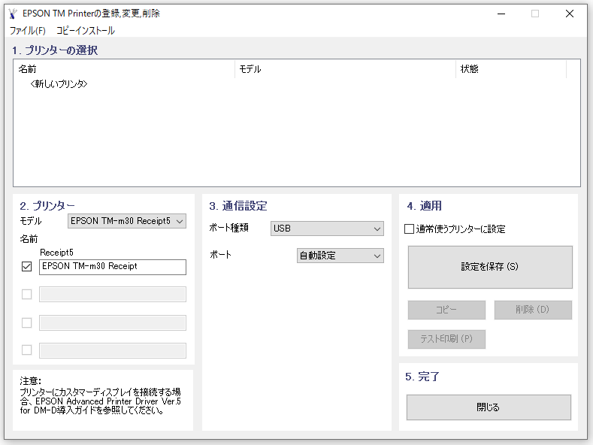Enable 通常使うプリンターに設定 checkbox
The width and height of the screenshot is (593, 445).
(x=409, y=229)
